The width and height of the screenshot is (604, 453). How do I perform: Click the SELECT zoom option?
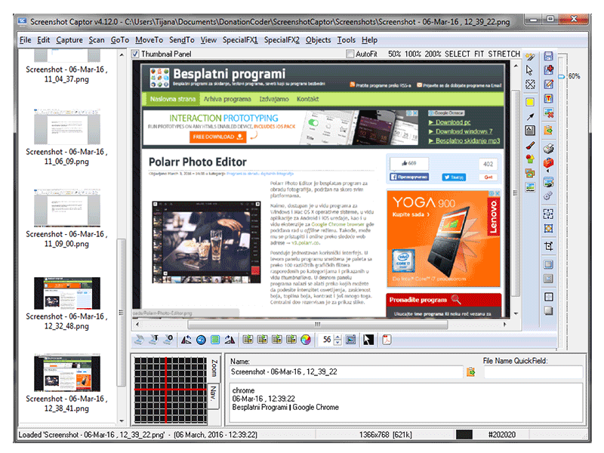458,54
